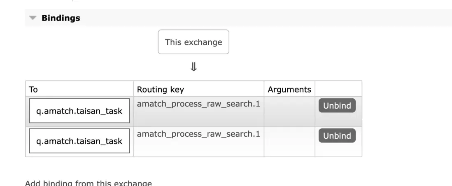Select first row's amatch_process_raw_search.1 routing key
The image size is (452, 186).
point(198,104)
